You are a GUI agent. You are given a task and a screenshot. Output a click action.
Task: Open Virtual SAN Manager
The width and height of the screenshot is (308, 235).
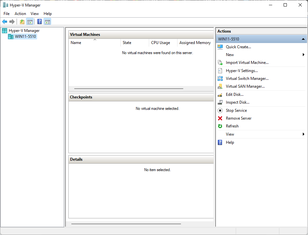(245, 86)
